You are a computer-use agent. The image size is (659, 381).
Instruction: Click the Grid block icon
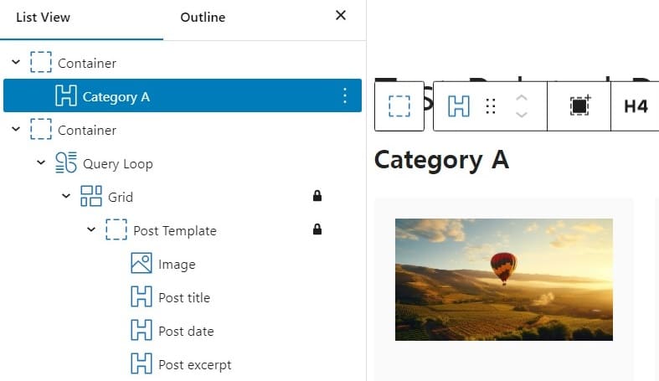click(x=91, y=197)
